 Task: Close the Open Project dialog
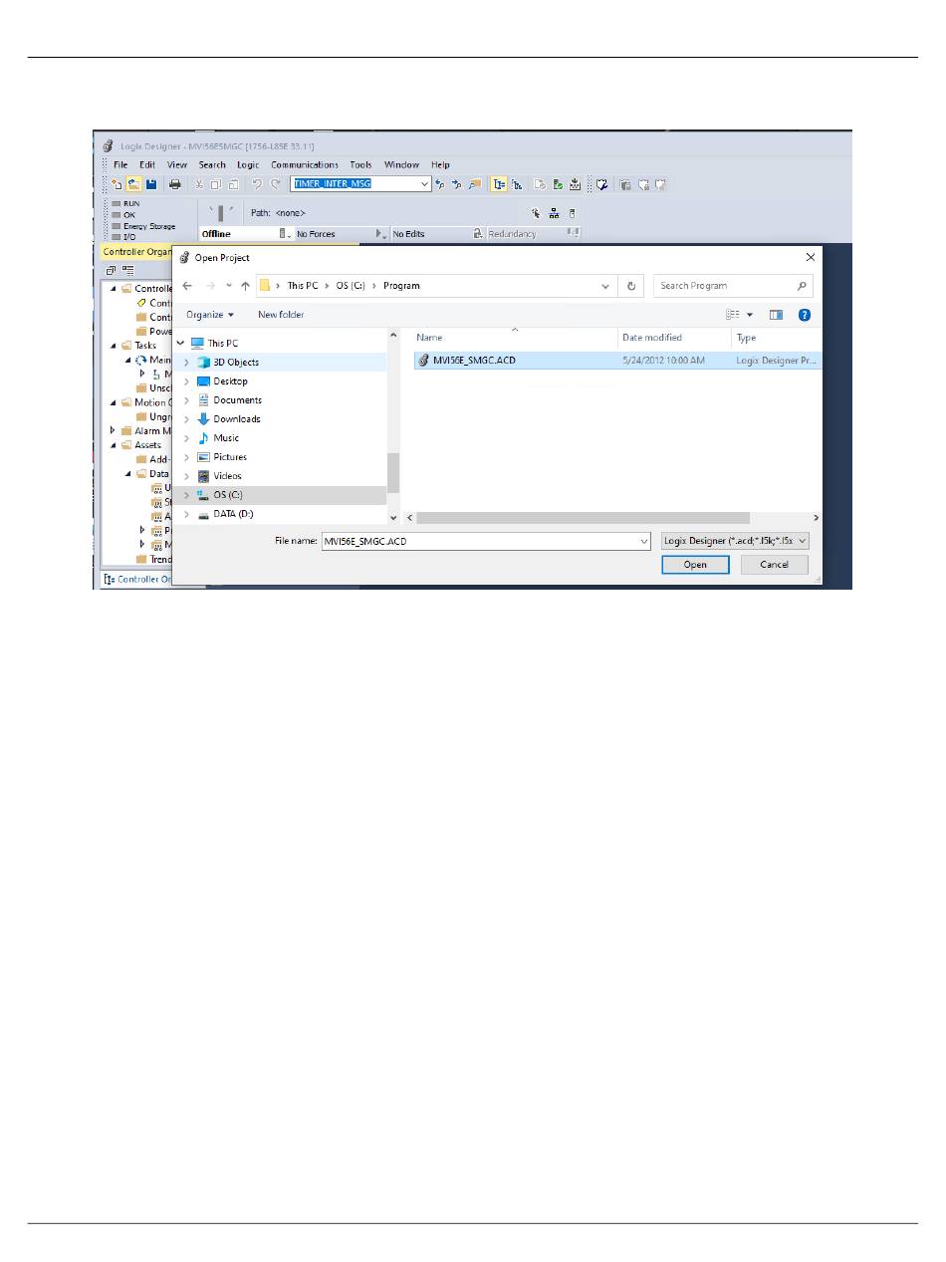810,258
